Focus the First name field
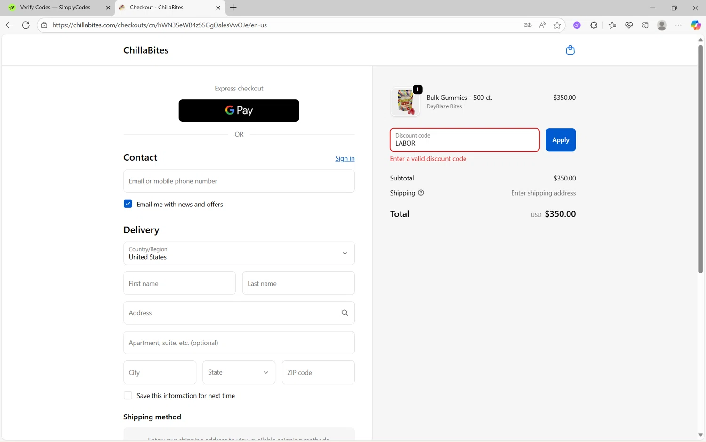 click(x=180, y=283)
